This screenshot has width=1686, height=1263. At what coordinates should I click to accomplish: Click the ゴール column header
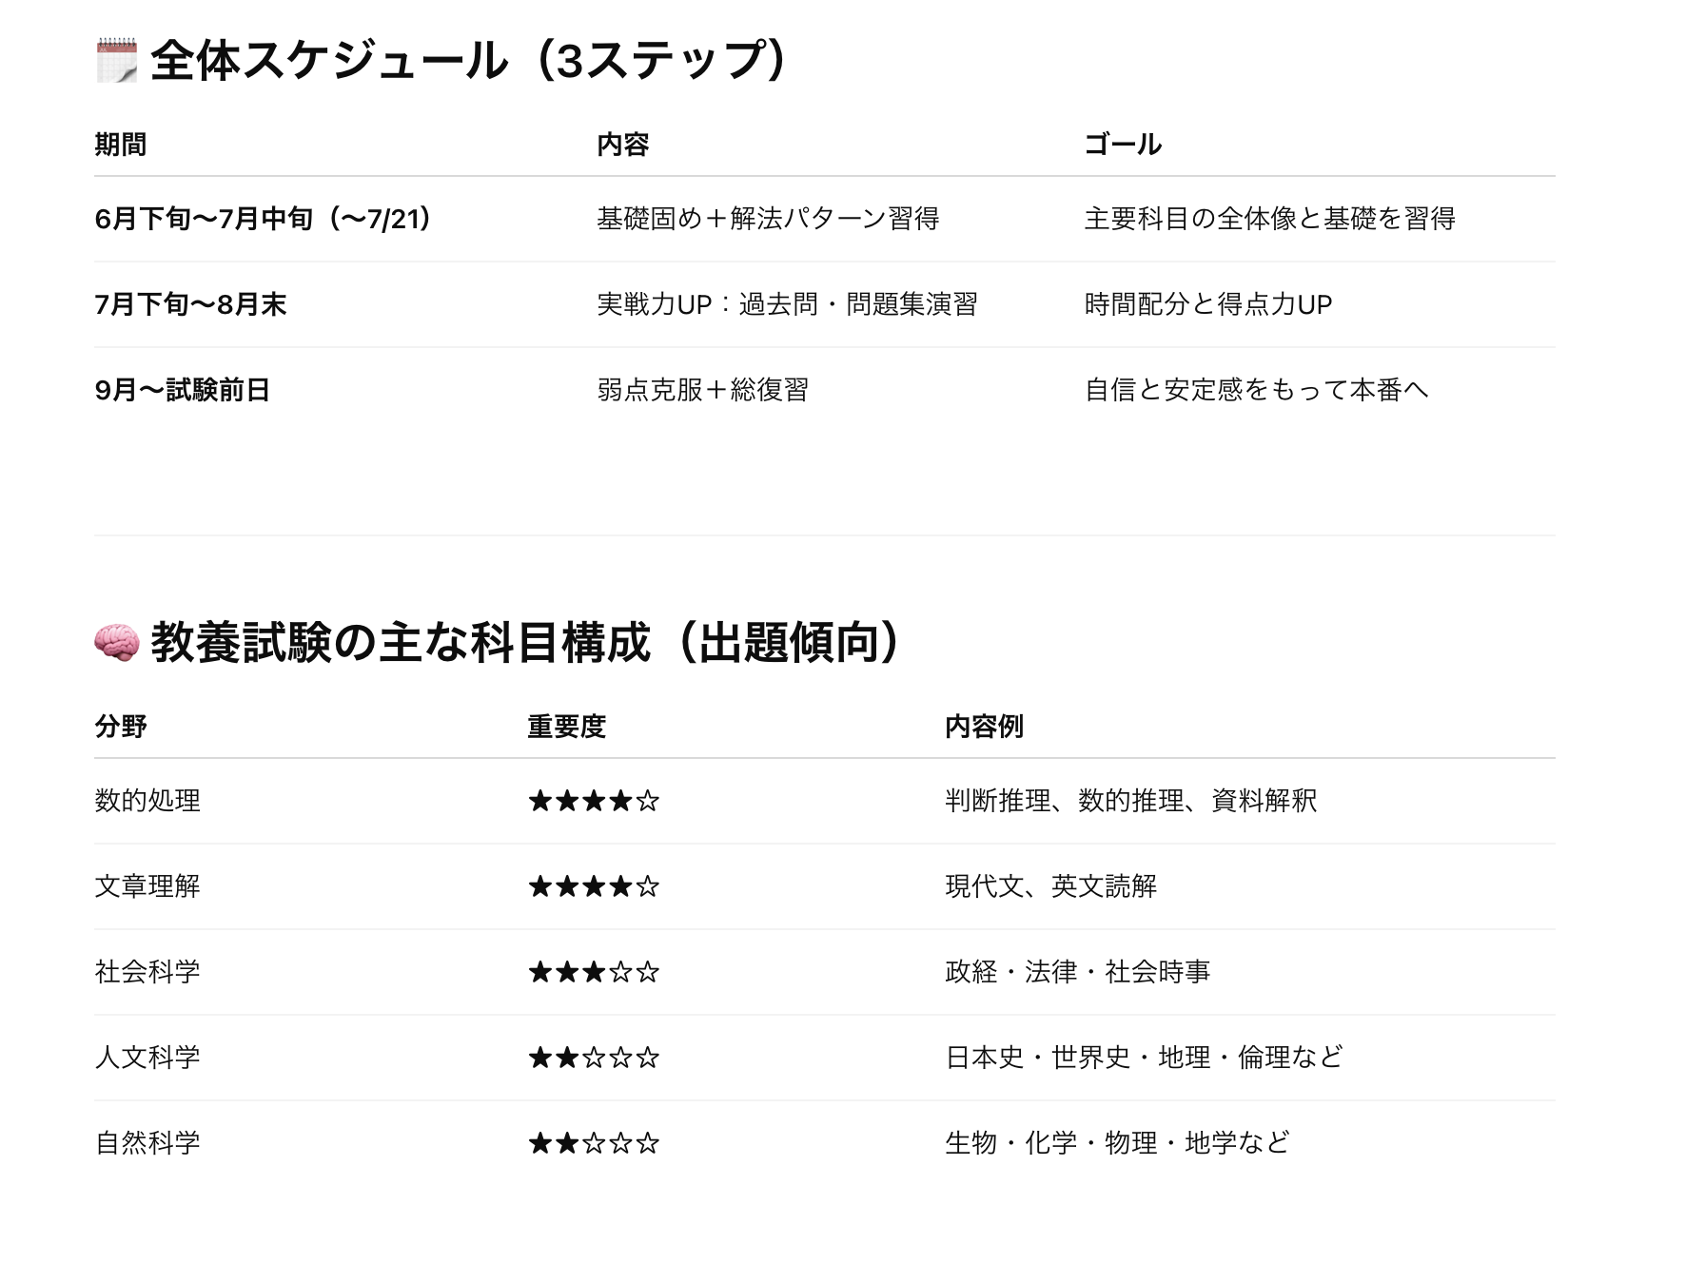coord(1123,145)
